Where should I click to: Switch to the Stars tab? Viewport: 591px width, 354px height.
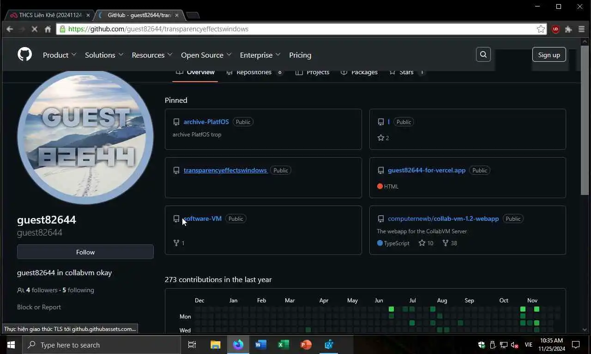407,72
